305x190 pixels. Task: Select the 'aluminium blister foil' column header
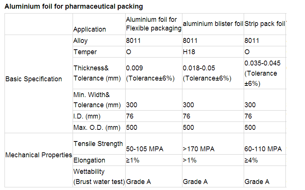(212, 24)
